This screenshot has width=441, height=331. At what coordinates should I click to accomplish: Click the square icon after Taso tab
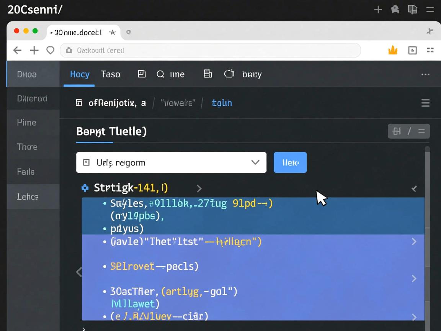[142, 74]
